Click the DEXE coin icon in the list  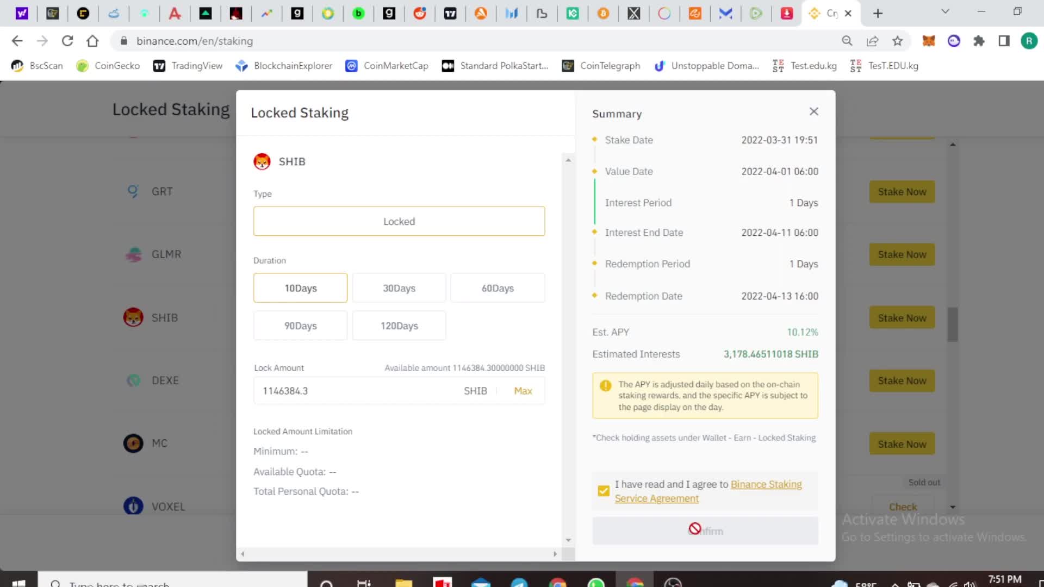point(133,380)
